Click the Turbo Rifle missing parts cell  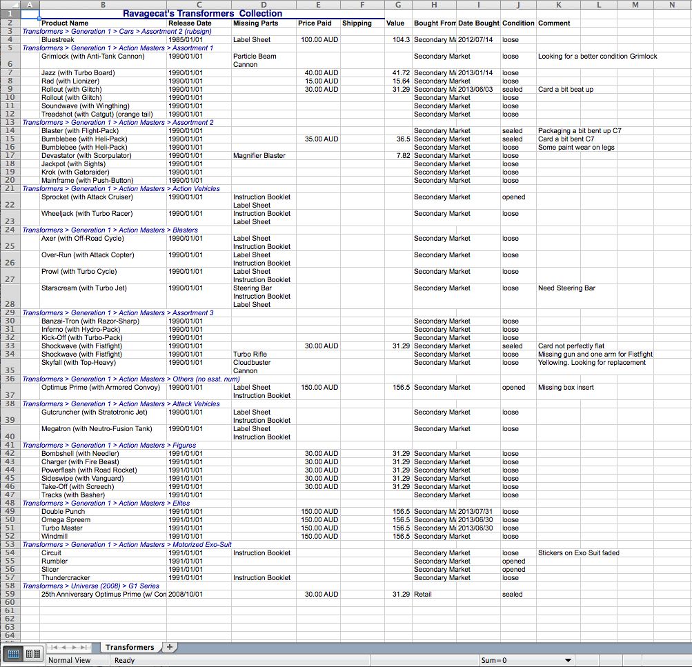264,355
